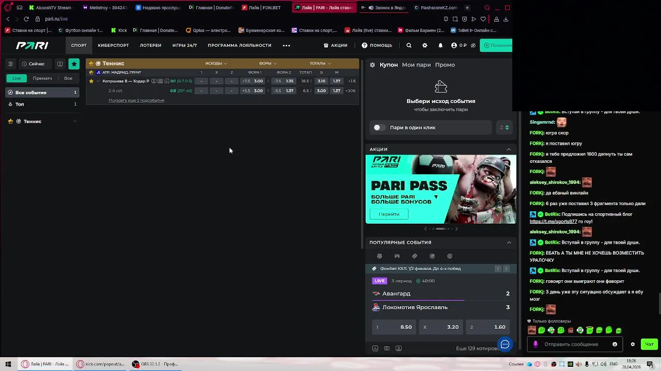Screen dimensions: 661x371
Task: Open +106 more markets for 2-й сет
Action: coord(351,91)
